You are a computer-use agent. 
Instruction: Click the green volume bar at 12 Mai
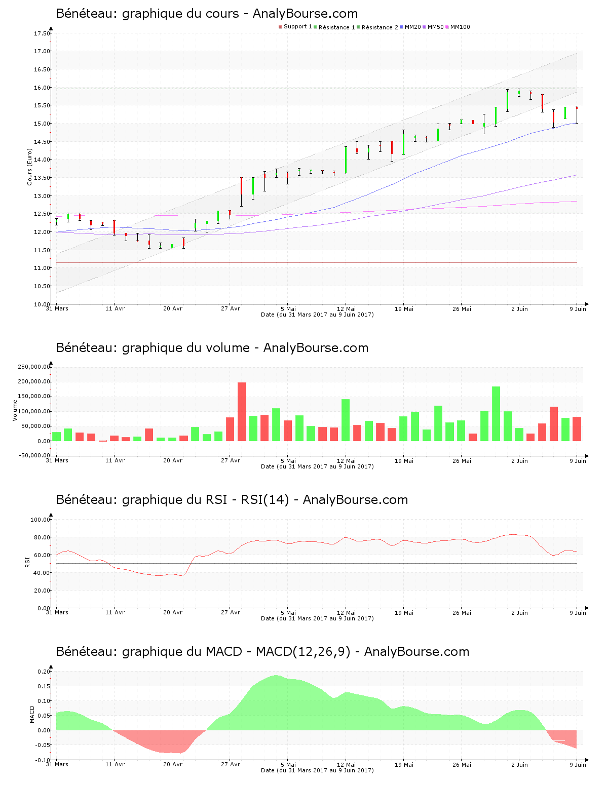[x=346, y=420]
